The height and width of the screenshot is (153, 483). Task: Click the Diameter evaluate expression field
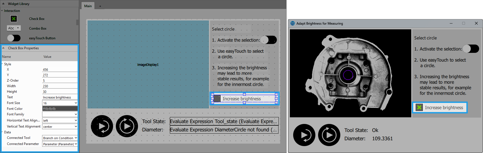pos(224,129)
